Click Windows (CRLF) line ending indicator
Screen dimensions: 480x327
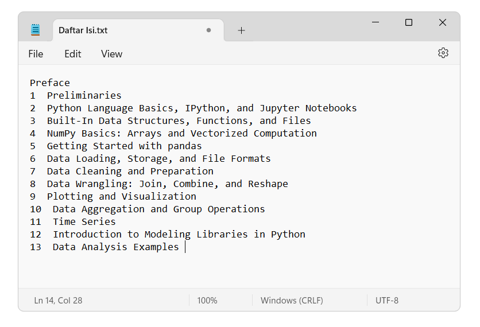[292, 301]
